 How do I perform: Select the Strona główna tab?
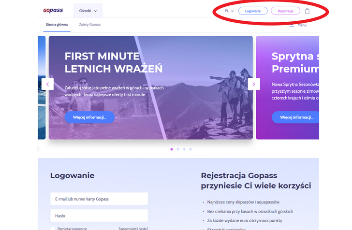pos(57,25)
